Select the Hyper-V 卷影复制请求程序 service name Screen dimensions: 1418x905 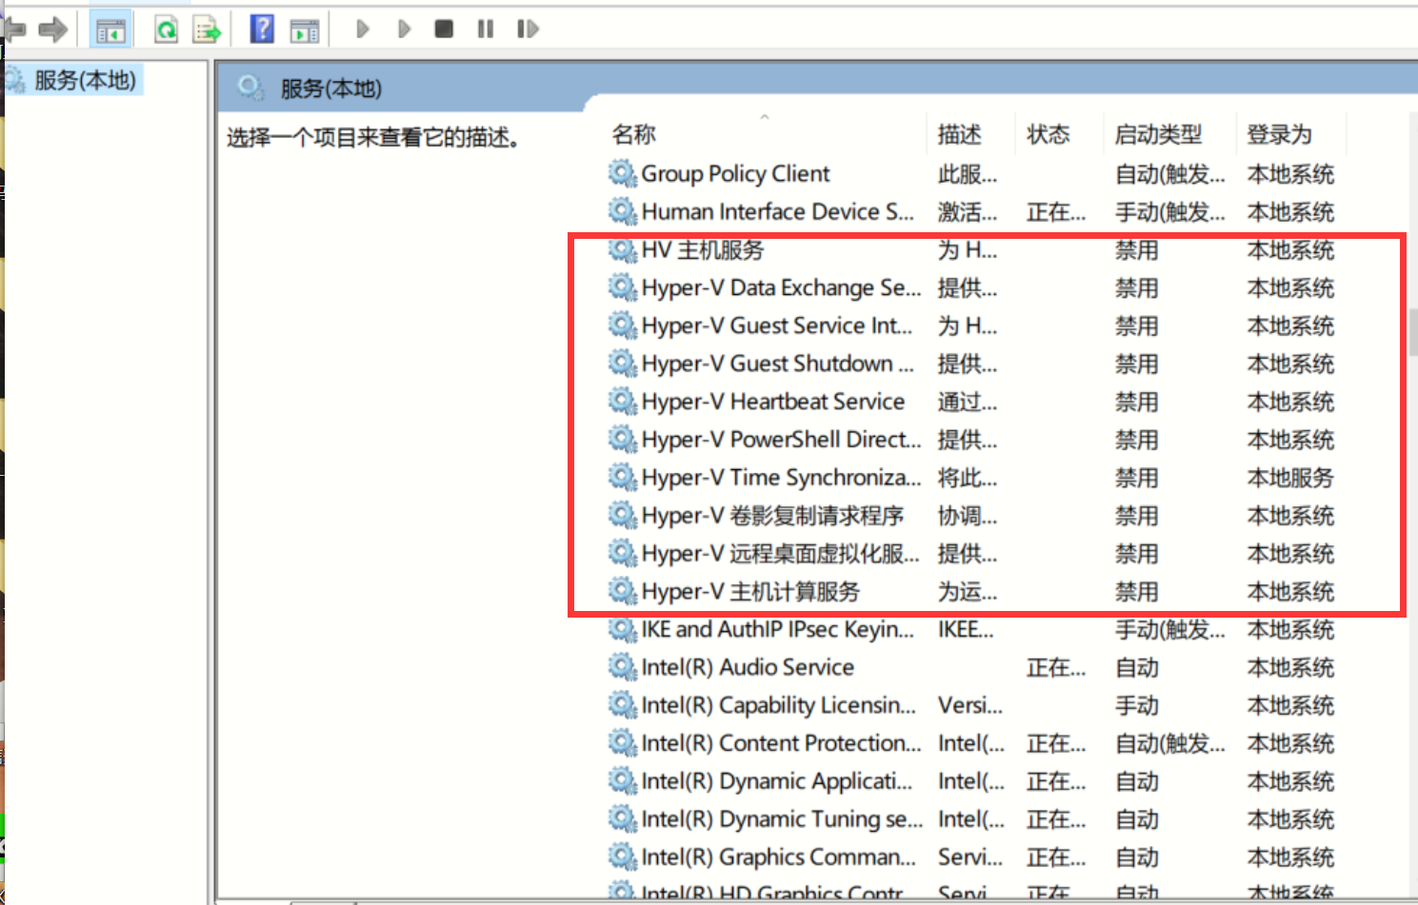(x=772, y=517)
